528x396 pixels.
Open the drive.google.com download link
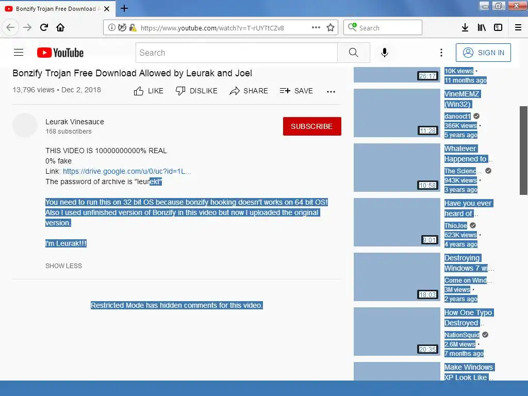[127, 171]
